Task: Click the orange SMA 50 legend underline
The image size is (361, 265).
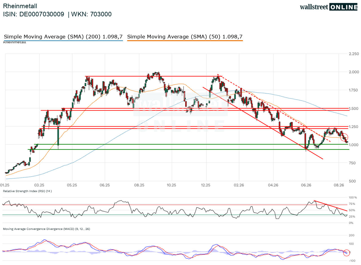Action: [185, 41]
